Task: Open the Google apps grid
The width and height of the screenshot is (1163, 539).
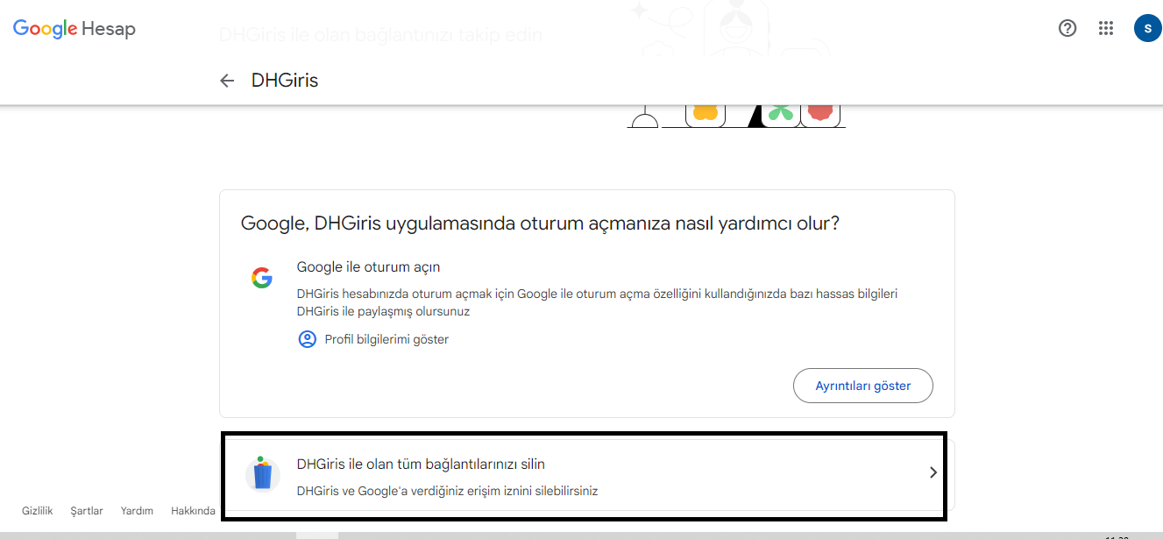Action: [x=1105, y=28]
